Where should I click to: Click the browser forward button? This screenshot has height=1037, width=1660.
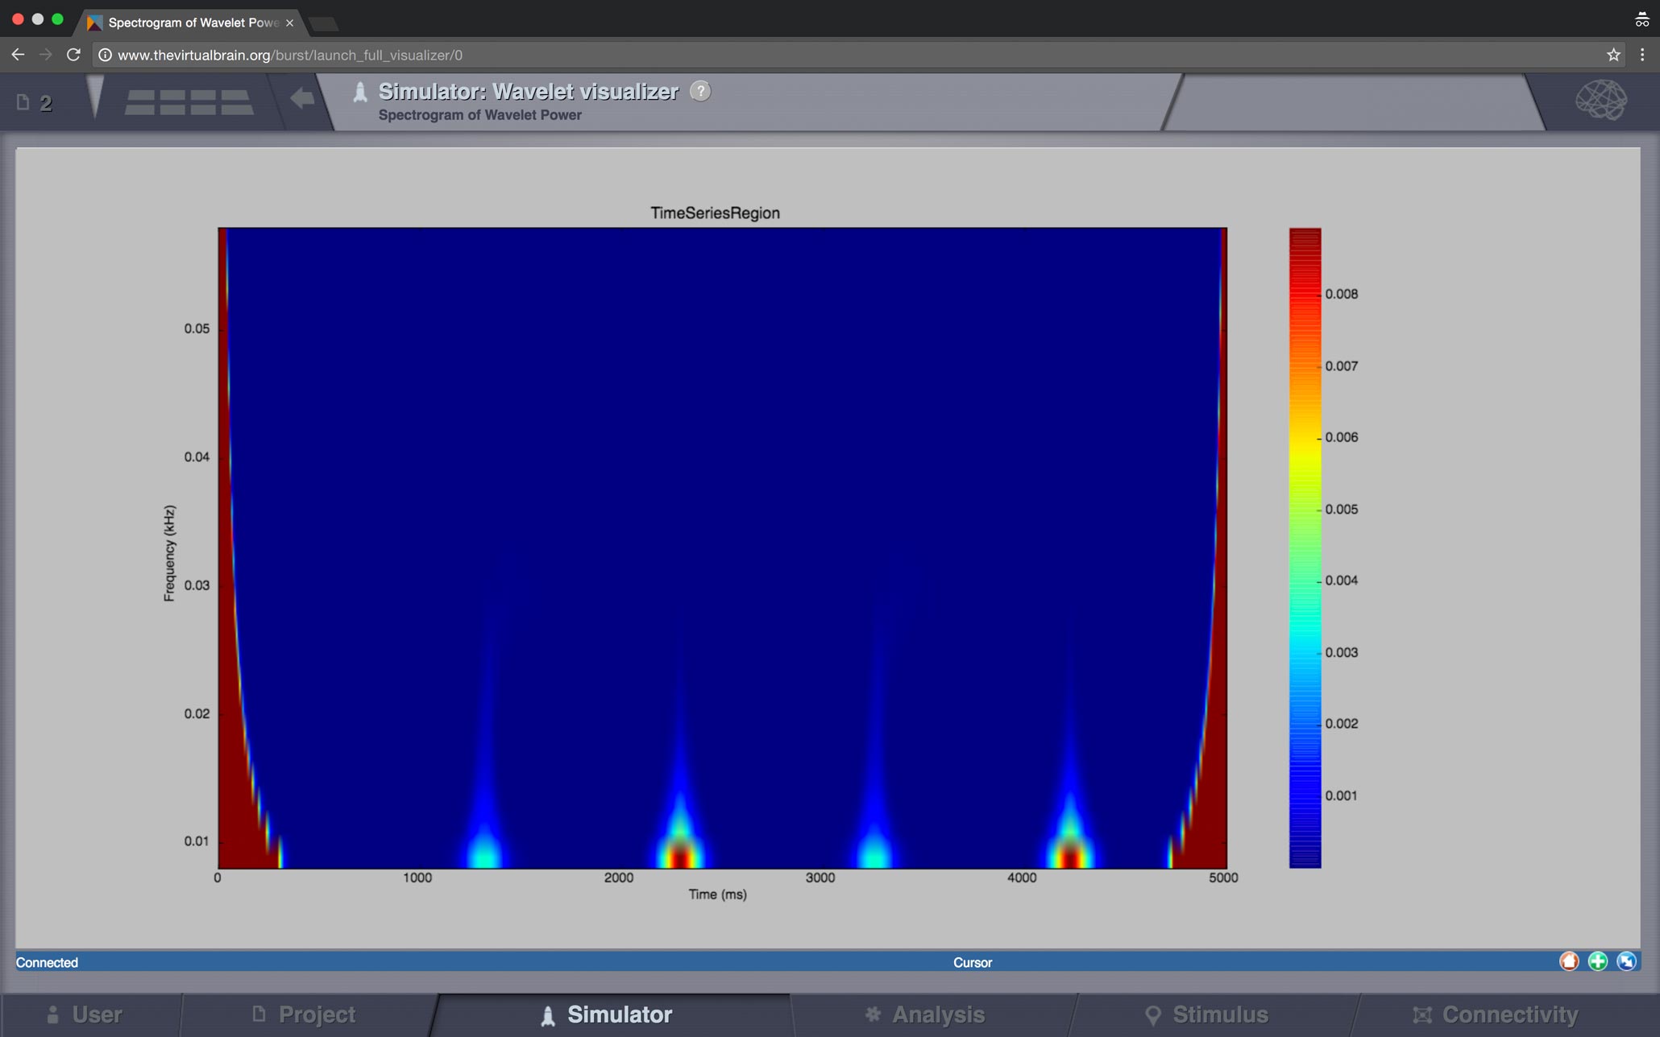[45, 55]
